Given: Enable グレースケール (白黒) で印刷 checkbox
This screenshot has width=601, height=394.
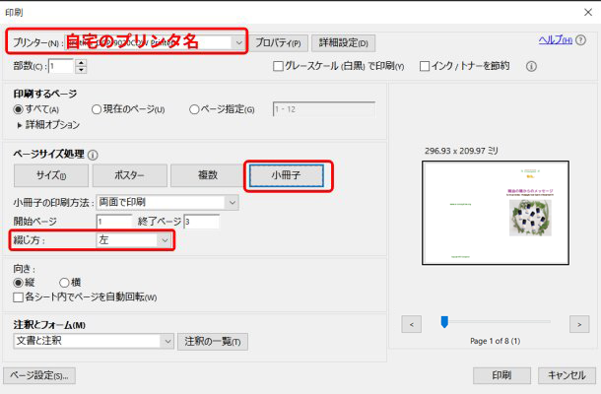Looking at the screenshot, I should pyautogui.click(x=279, y=67).
